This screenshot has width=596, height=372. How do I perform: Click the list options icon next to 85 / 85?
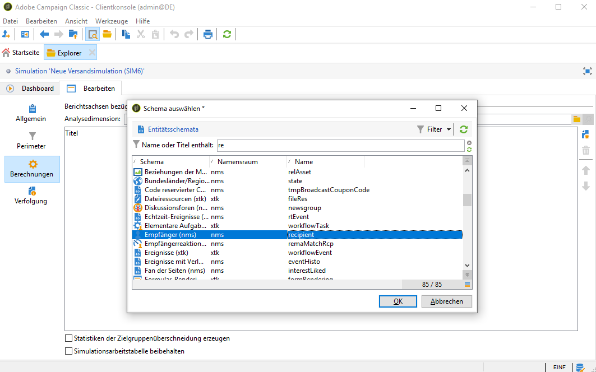click(467, 284)
